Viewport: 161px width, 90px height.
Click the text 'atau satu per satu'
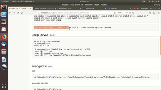(x=40, y=83)
